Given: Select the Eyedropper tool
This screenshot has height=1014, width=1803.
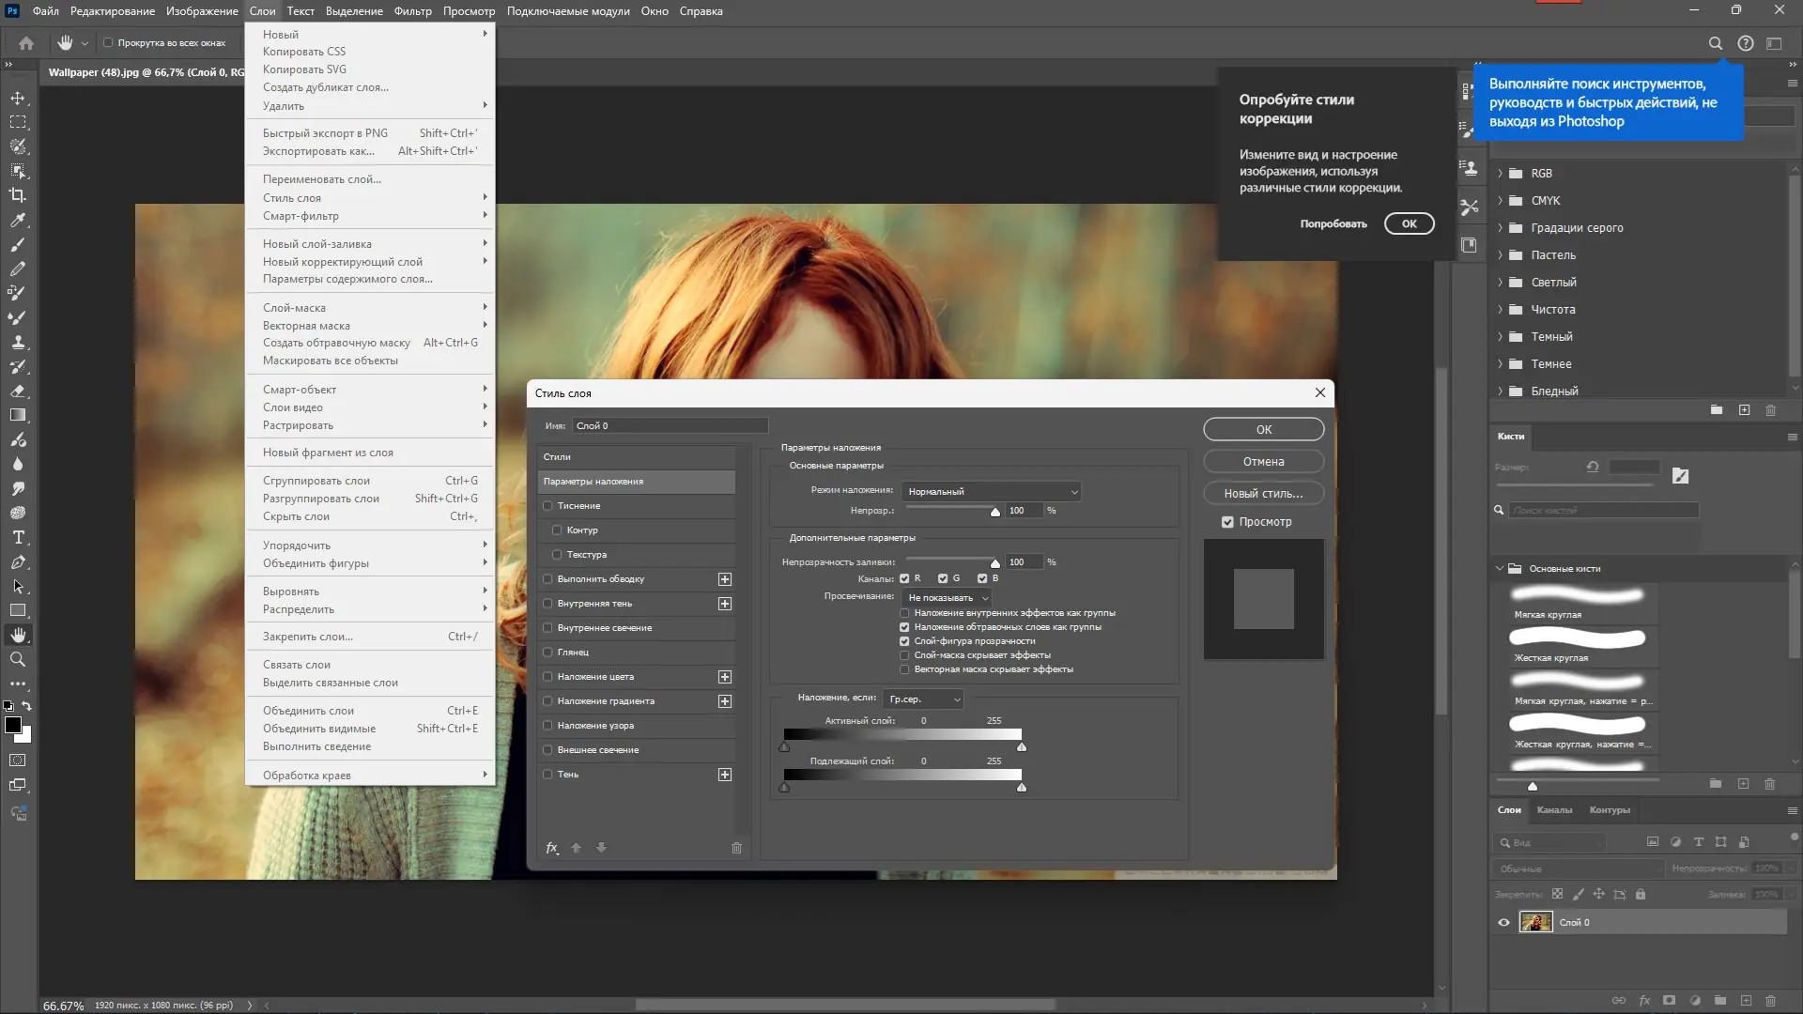Looking at the screenshot, I should click(18, 220).
